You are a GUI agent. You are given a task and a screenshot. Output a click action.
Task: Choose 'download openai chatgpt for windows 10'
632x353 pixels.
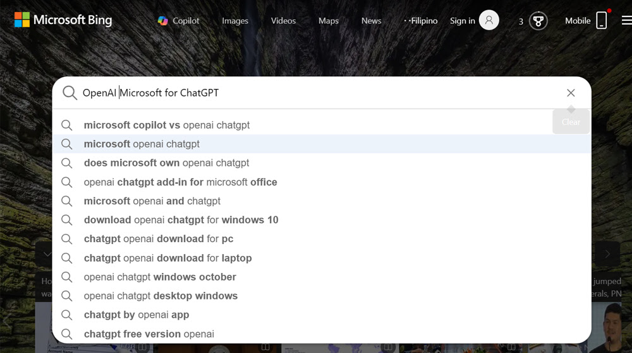click(322, 220)
